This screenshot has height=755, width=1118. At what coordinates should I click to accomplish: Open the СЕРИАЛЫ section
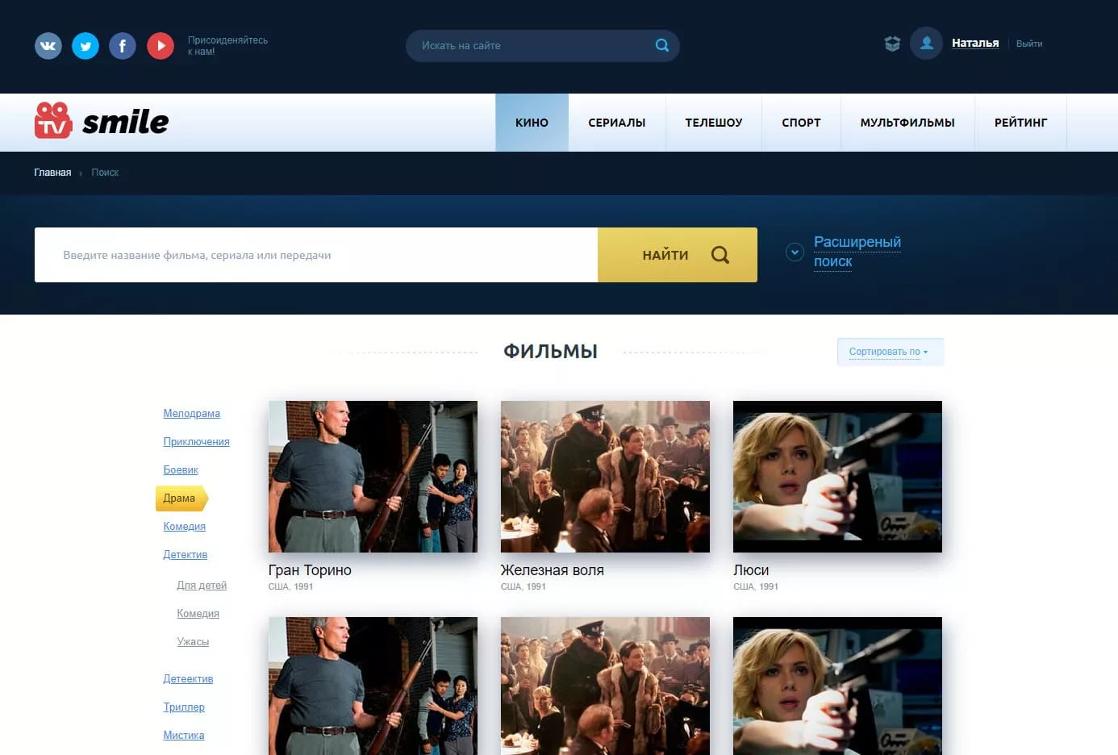click(617, 123)
